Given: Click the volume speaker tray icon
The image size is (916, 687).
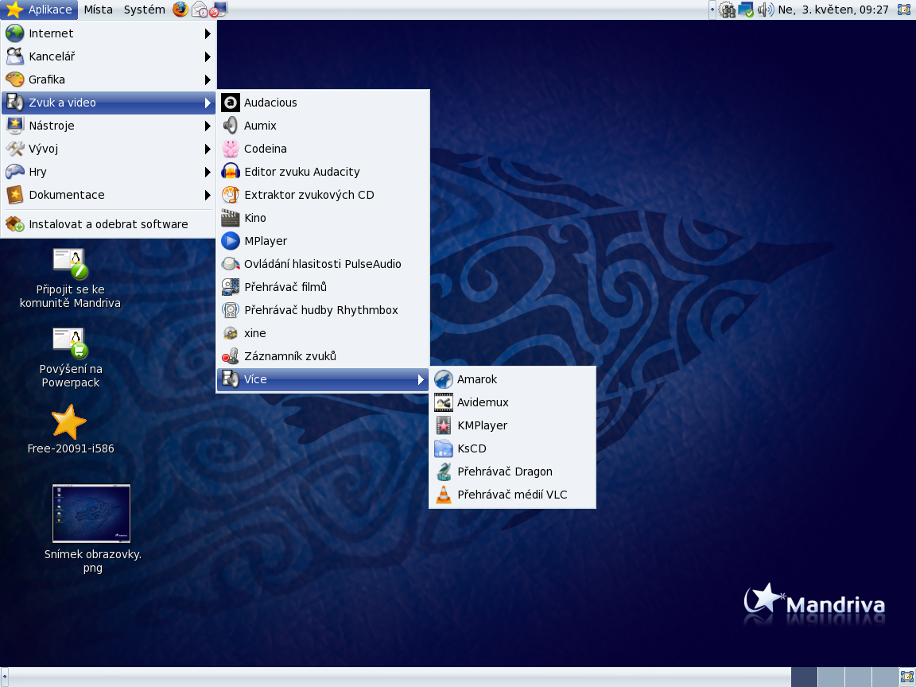Looking at the screenshot, I should pos(765,10).
